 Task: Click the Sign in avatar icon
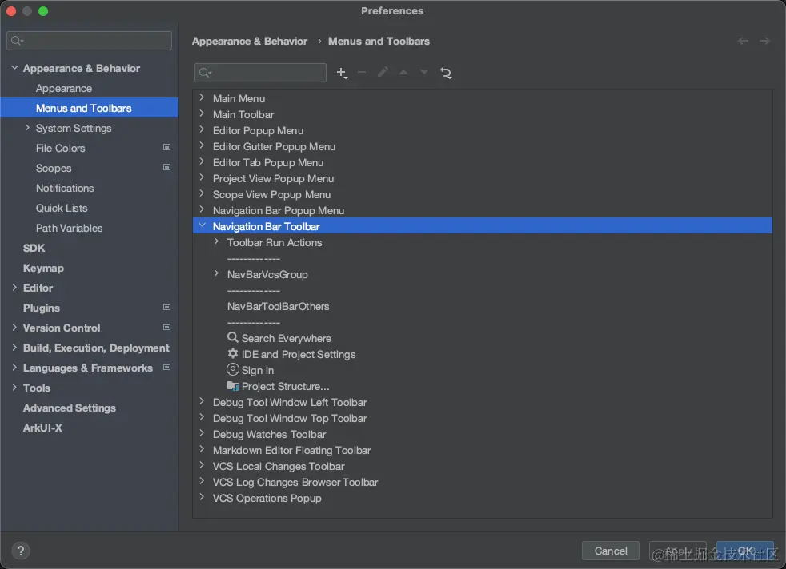[233, 370]
